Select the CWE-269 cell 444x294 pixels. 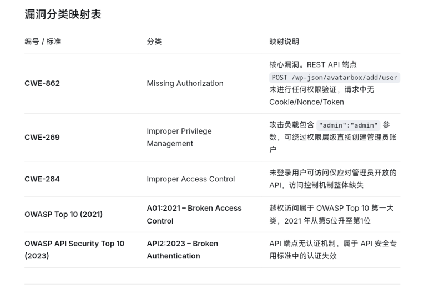pyautogui.click(x=42, y=138)
